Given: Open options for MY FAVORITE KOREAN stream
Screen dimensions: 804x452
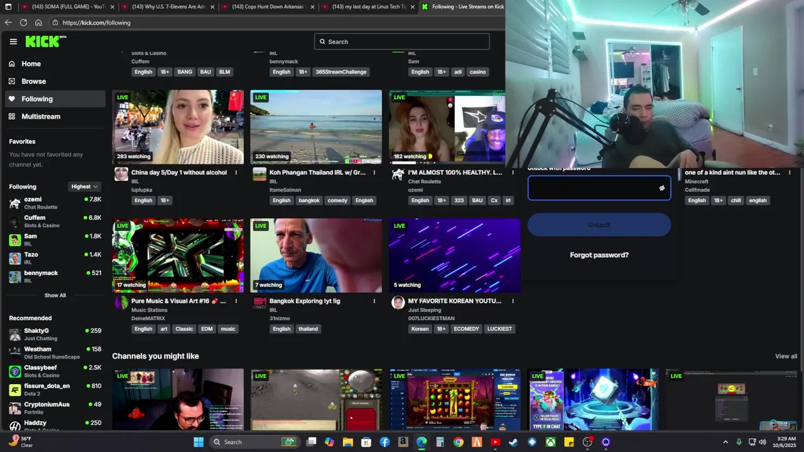Looking at the screenshot, I should pyautogui.click(x=513, y=301).
